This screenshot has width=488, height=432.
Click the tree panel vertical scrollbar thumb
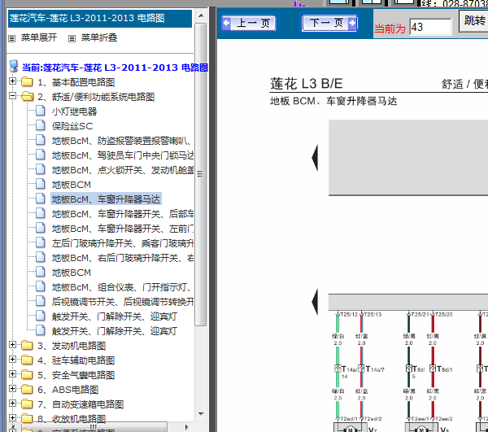click(x=201, y=174)
